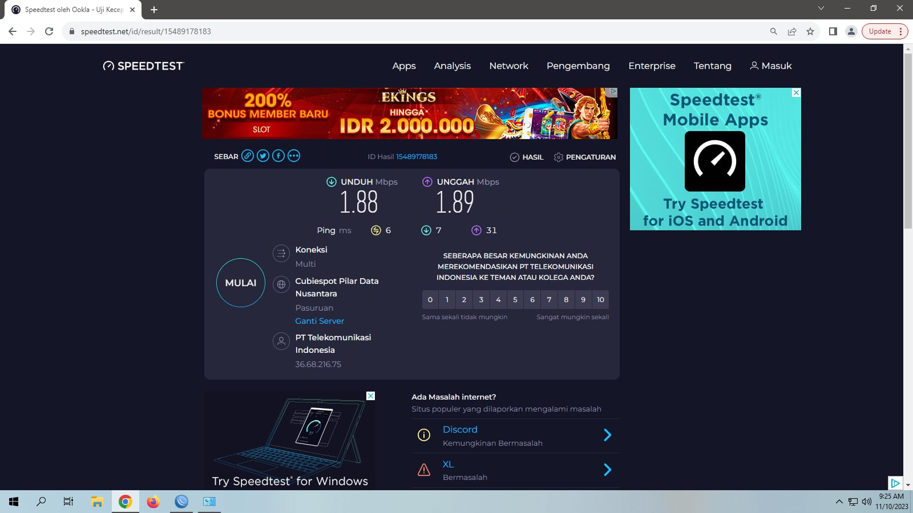Image resolution: width=913 pixels, height=513 pixels.
Task: Open a new browser tab
Action: pyautogui.click(x=154, y=10)
